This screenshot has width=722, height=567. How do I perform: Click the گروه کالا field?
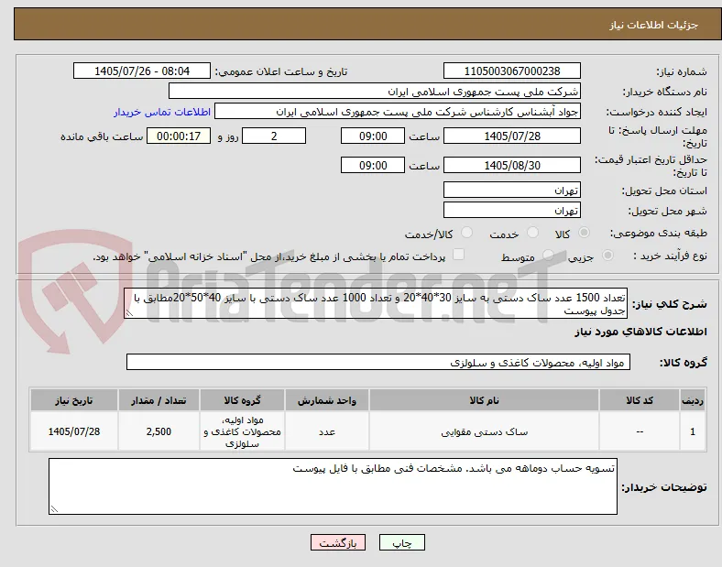pos(378,362)
